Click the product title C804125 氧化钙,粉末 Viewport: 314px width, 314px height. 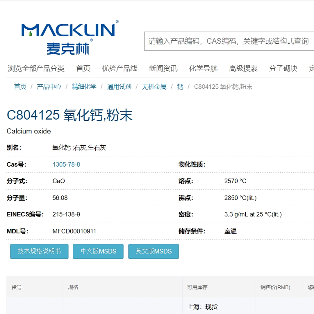pyautogui.click(x=70, y=115)
